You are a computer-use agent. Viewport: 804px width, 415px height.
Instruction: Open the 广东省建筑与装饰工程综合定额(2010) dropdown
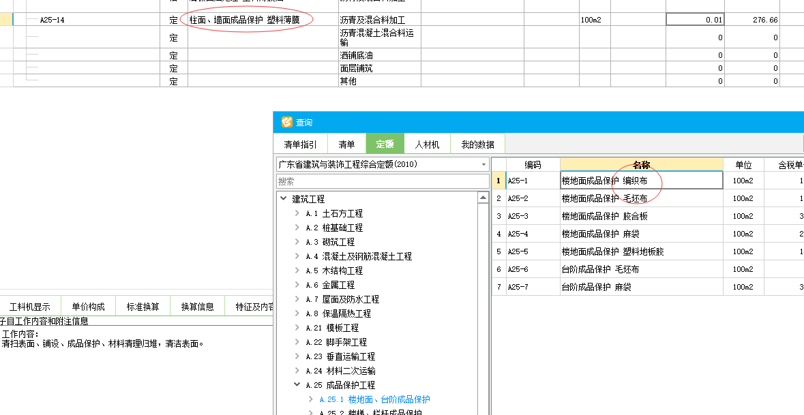coord(383,164)
